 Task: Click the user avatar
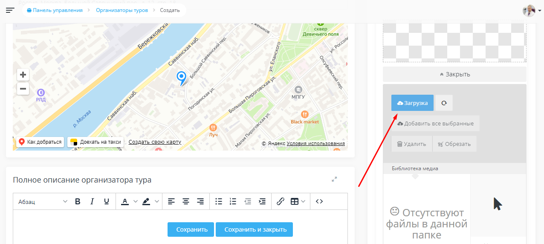[529, 10]
